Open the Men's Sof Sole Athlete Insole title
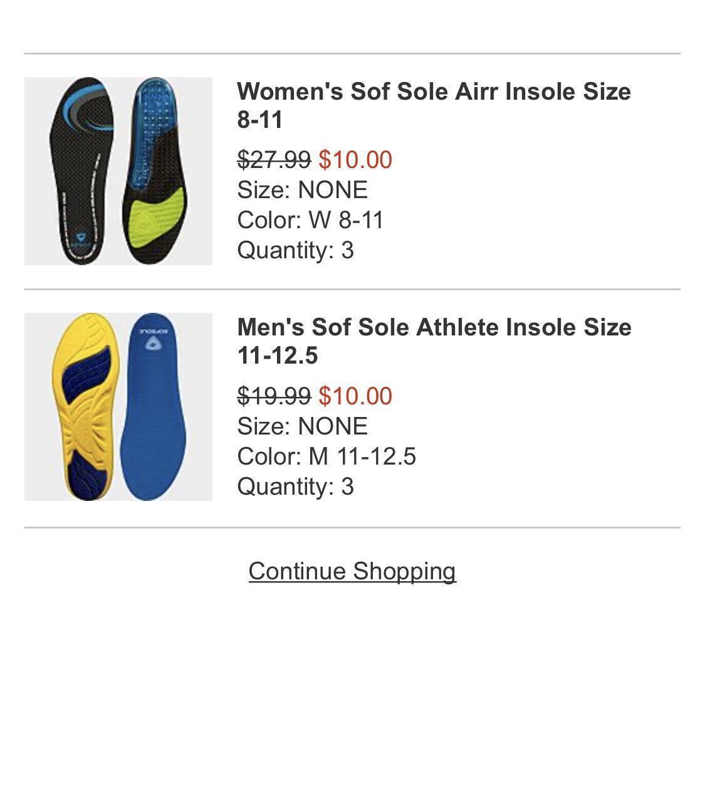Image resolution: width=705 pixels, height=800 pixels. pyautogui.click(x=434, y=340)
